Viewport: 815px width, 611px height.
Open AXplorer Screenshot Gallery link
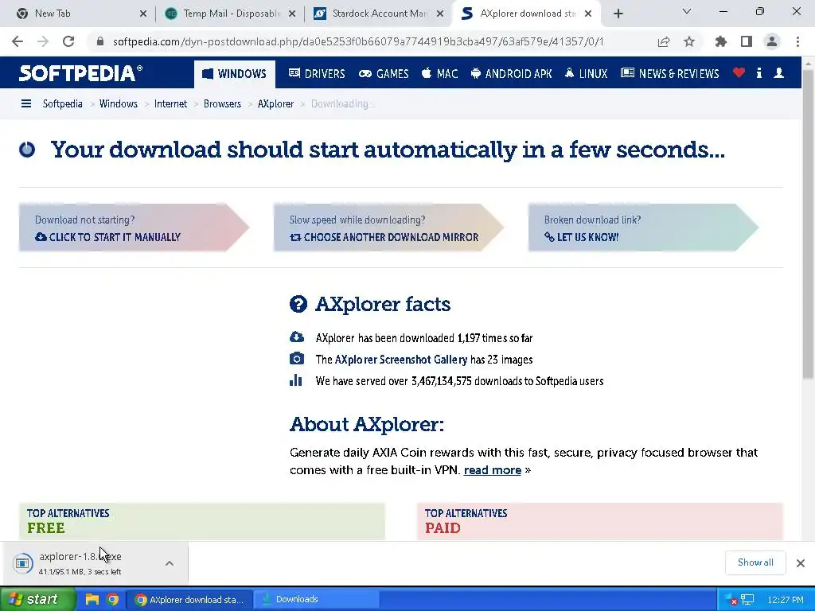pyautogui.click(x=401, y=360)
